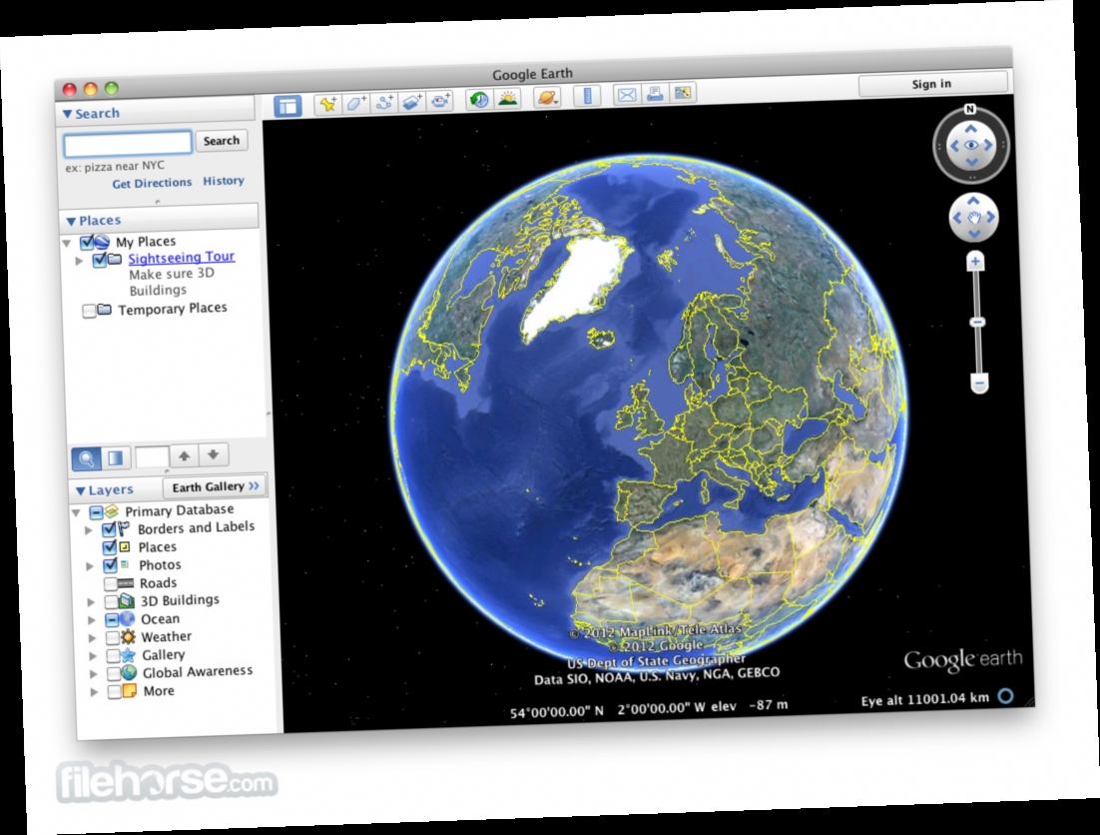1100x835 pixels.
Task: Zoom in with plus button
Action: (x=975, y=262)
